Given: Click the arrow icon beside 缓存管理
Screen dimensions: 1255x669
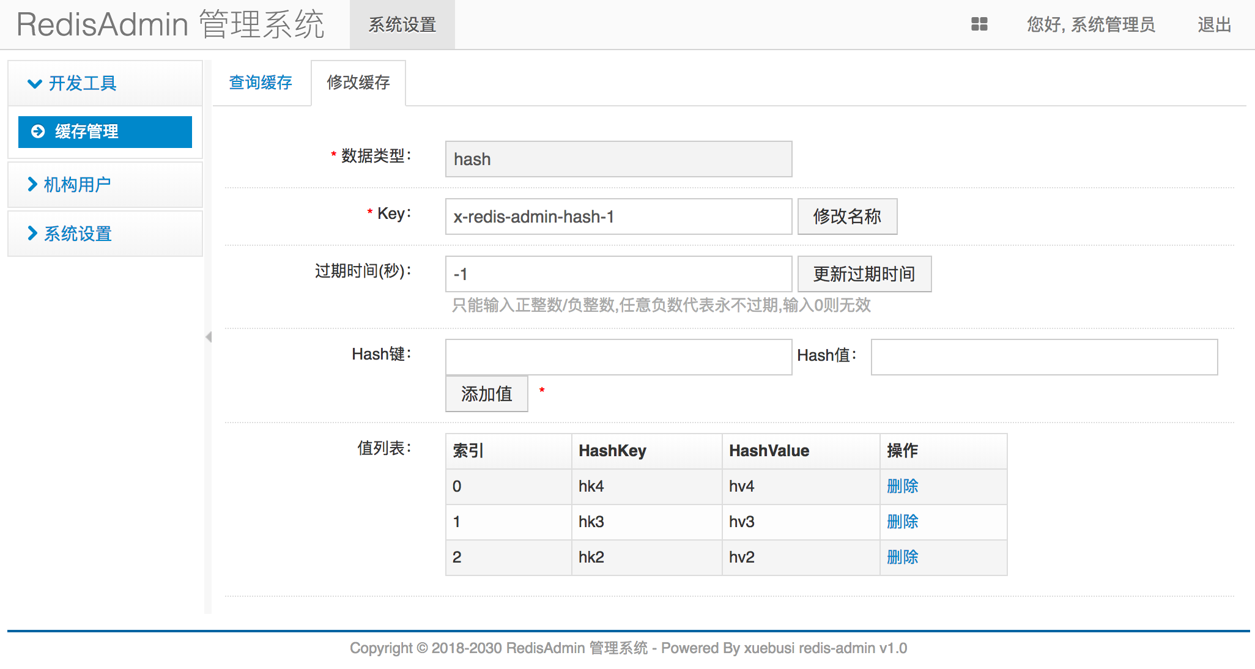Looking at the screenshot, I should pos(38,131).
